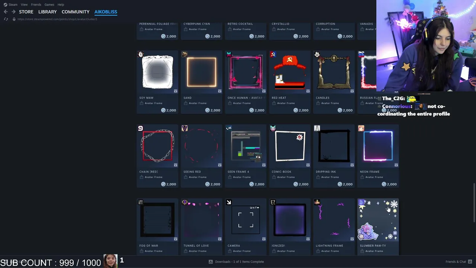Select the Tunnel of Love frame thumbnail
Screen dimensions: 476x268
click(202, 220)
